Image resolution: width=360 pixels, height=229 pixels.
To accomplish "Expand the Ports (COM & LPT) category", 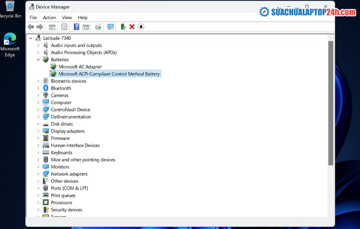I will pos(38,188).
